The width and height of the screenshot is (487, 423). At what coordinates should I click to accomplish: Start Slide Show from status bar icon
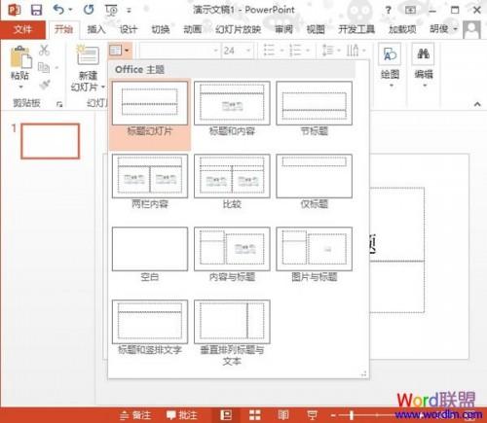coord(312,415)
